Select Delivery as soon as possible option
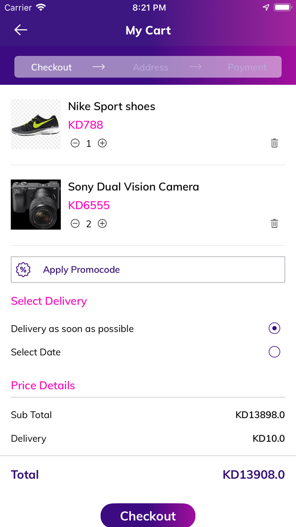The image size is (296, 527). click(x=274, y=328)
